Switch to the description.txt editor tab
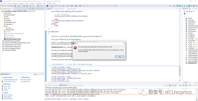 coord(60,9)
